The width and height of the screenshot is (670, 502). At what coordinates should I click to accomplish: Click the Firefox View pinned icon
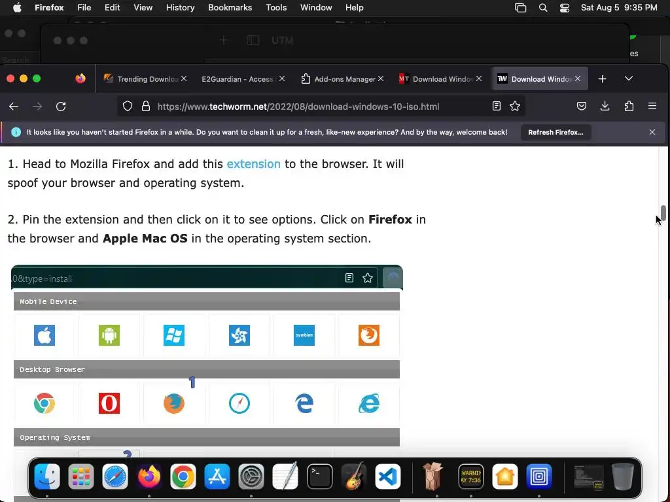(x=80, y=78)
